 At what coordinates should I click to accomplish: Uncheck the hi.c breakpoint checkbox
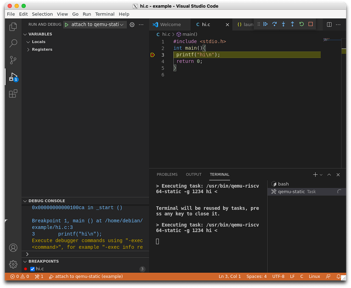pyautogui.click(x=32, y=269)
